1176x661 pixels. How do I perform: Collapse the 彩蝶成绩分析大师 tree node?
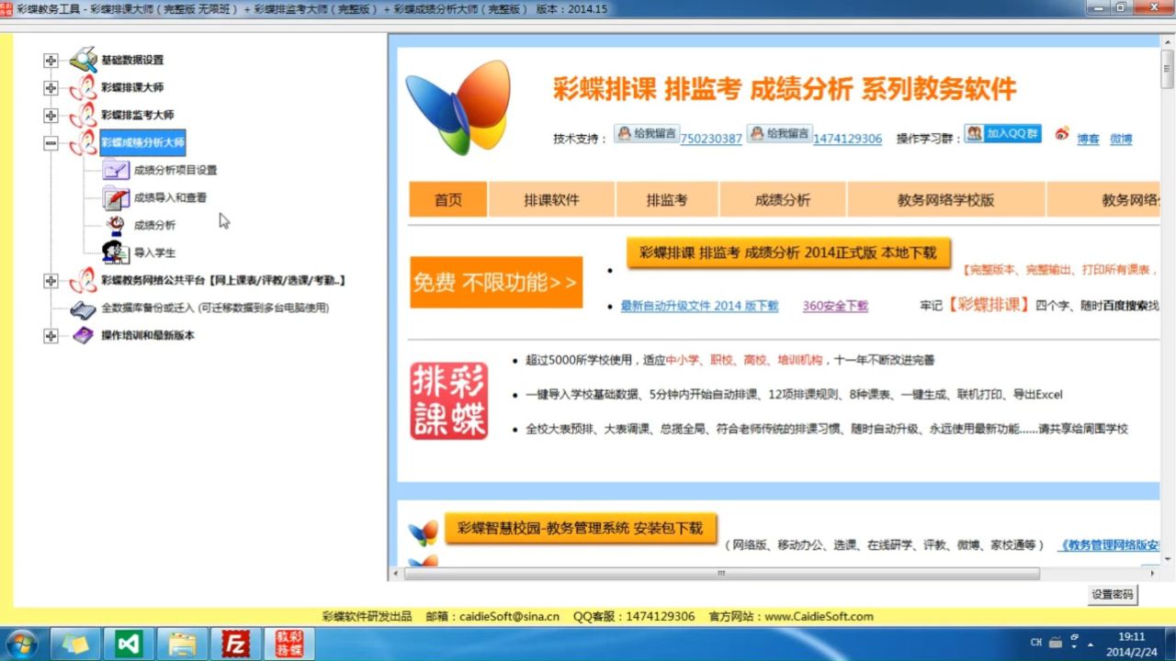(x=51, y=143)
